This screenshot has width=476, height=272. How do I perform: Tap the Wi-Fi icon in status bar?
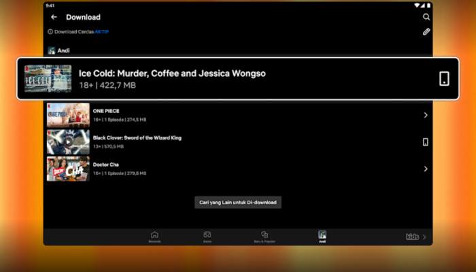pyautogui.click(x=417, y=5)
